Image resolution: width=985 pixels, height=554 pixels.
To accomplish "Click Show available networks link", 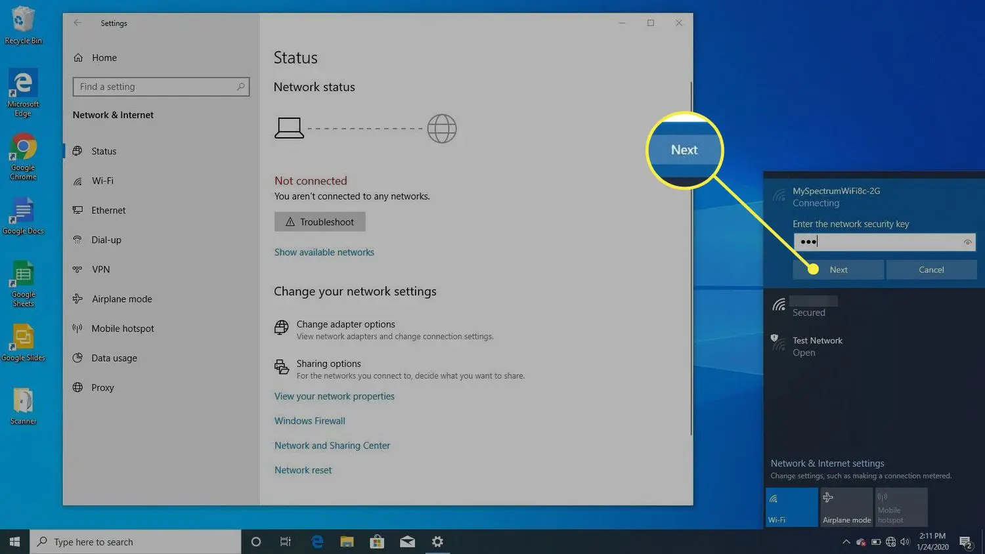I will [324, 252].
